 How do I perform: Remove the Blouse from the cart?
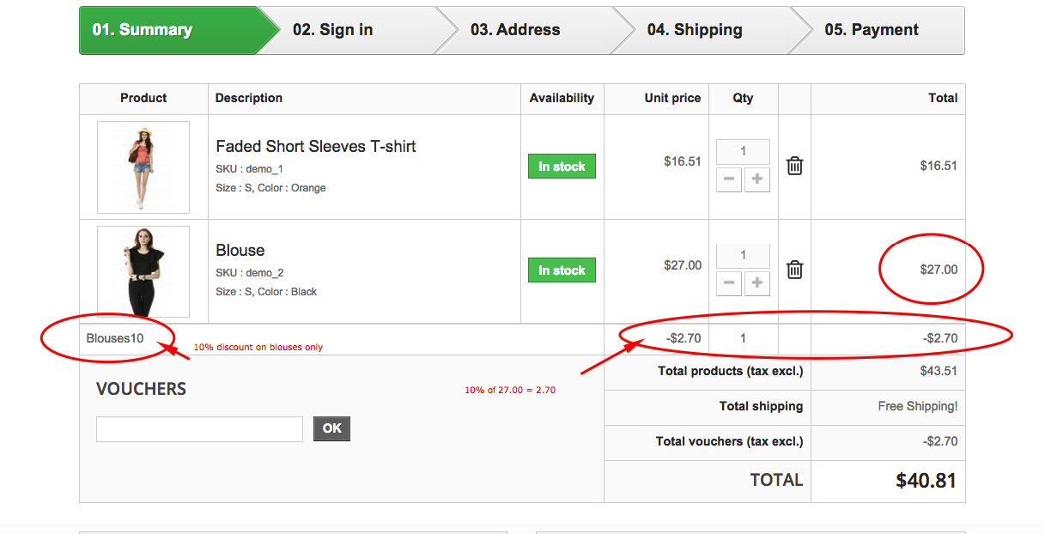795,270
